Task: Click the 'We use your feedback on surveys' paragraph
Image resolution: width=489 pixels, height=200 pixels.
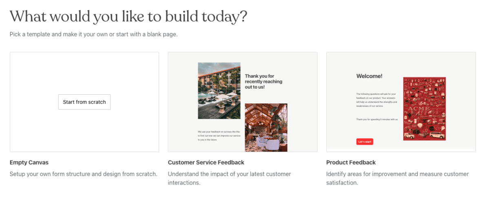Action: click(218, 136)
